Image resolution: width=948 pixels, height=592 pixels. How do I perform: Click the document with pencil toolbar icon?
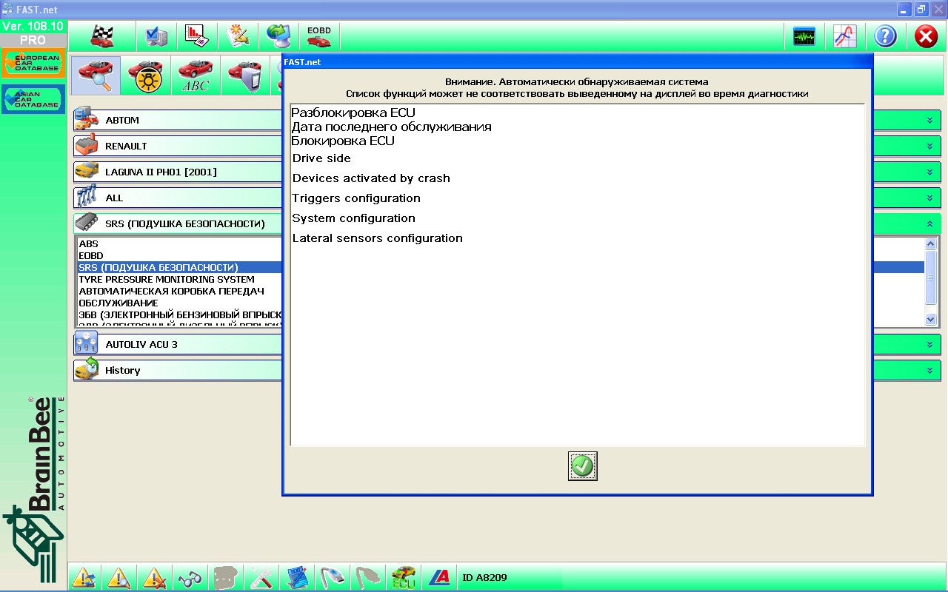(238, 36)
